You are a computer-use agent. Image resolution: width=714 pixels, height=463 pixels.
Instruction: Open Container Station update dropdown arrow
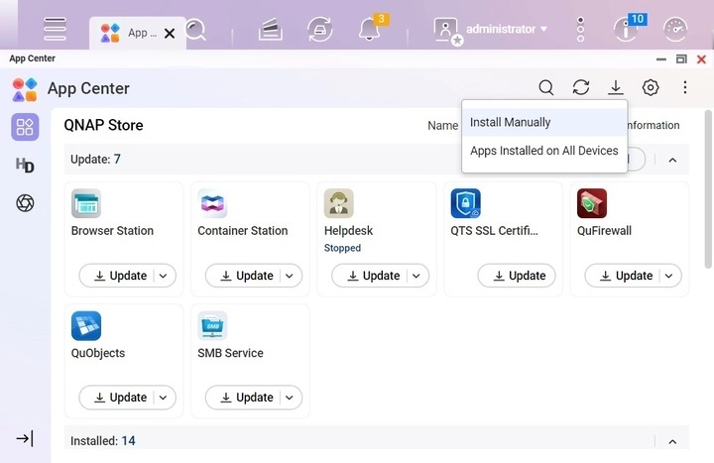coord(290,276)
